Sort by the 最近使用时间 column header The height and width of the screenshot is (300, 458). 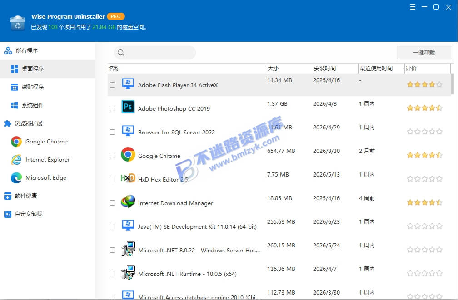point(381,68)
